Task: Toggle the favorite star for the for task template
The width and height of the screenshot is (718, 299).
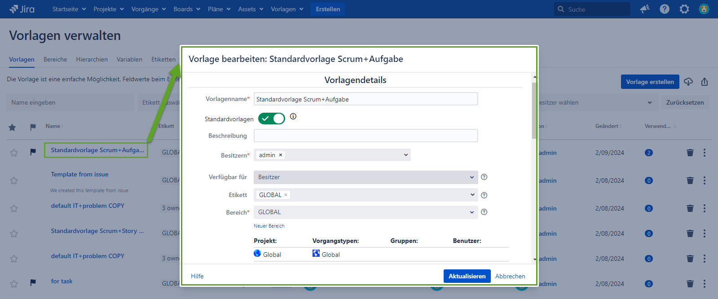Action: pos(14,284)
